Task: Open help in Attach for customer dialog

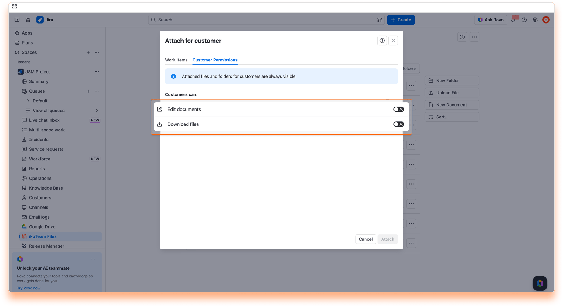Action: [x=382, y=41]
